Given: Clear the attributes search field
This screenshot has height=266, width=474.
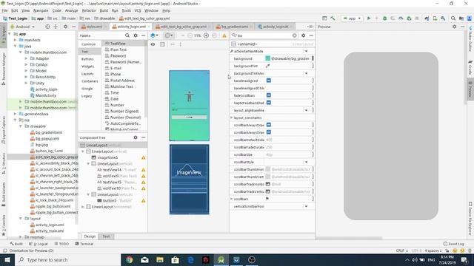Looking at the screenshot, I should coord(295,35).
